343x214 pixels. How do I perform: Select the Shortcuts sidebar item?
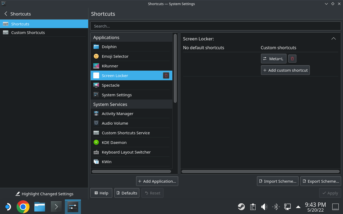pyautogui.click(x=44, y=24)
